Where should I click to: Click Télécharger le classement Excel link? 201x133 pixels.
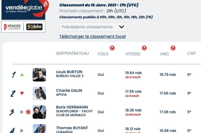pyautogui.click(x=92, y=37)
